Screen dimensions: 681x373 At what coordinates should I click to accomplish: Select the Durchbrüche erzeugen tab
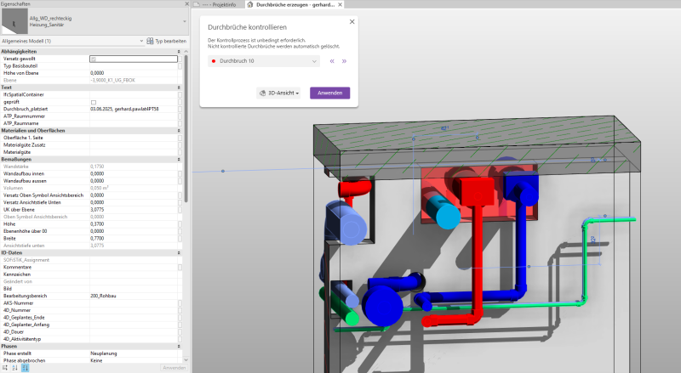pyautogui.click(x=288, y=4)
